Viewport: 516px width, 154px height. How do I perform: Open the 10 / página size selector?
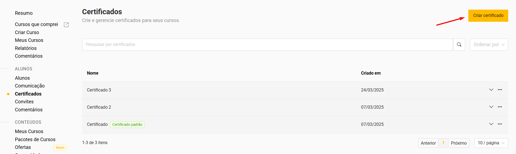[491, 143]
